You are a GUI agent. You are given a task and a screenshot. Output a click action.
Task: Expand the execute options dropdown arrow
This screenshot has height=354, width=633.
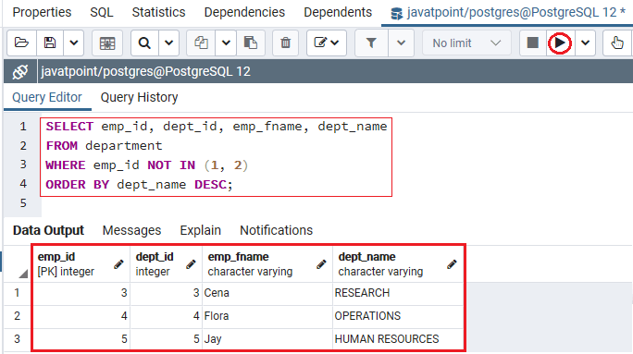click(x=586, y=43)
